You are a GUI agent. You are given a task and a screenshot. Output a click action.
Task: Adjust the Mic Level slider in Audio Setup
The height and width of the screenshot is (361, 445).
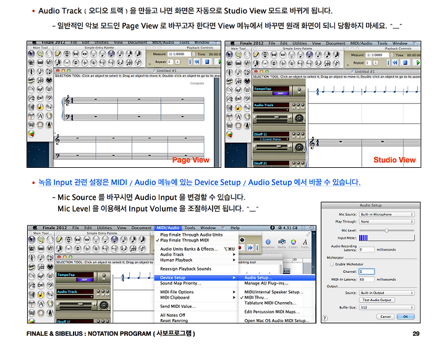pos(386,230)
